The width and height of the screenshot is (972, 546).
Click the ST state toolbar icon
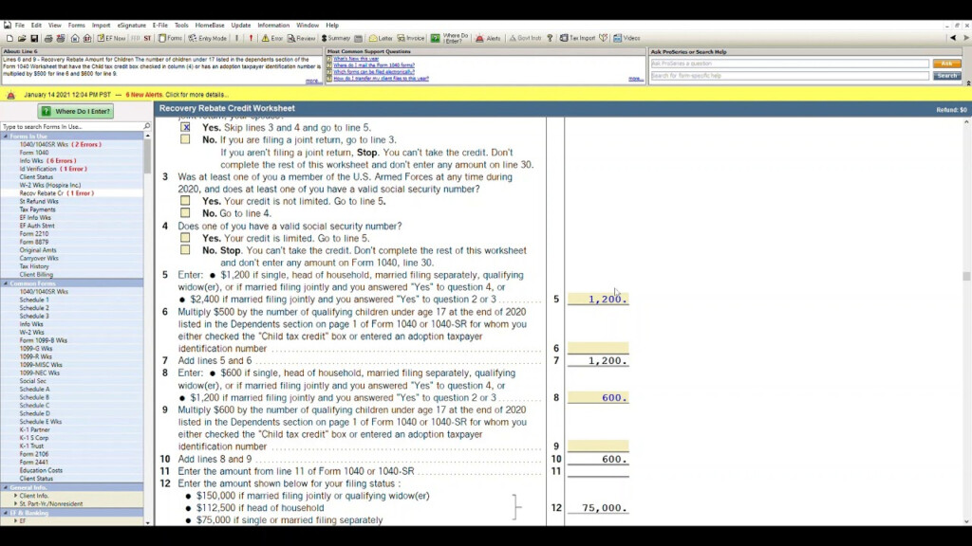click(x=147, y=38)
